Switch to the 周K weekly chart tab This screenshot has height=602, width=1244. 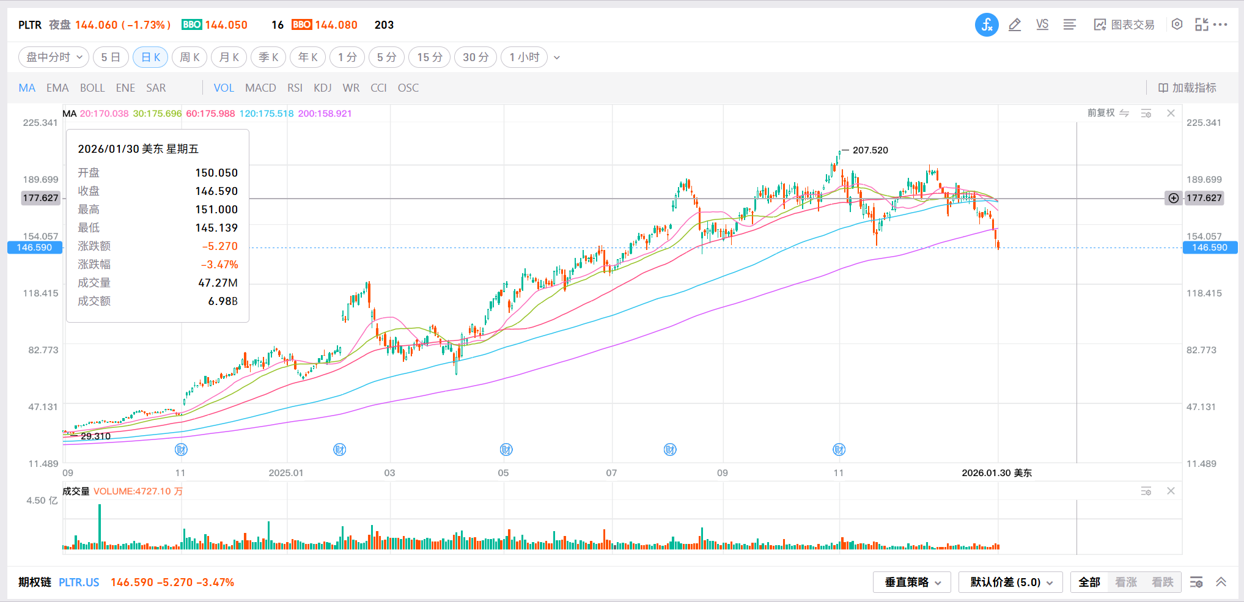[x=190, y=57]
